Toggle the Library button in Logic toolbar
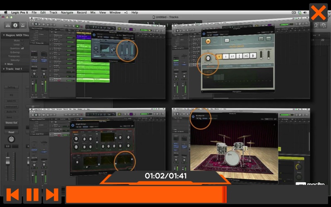331x207 pixels. (8, 25)
